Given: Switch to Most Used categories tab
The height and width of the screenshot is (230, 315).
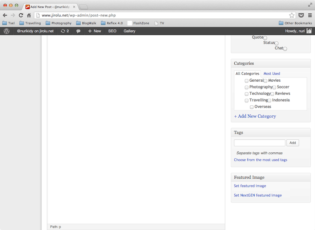Looking at the screenshot, I should (272, 73).
